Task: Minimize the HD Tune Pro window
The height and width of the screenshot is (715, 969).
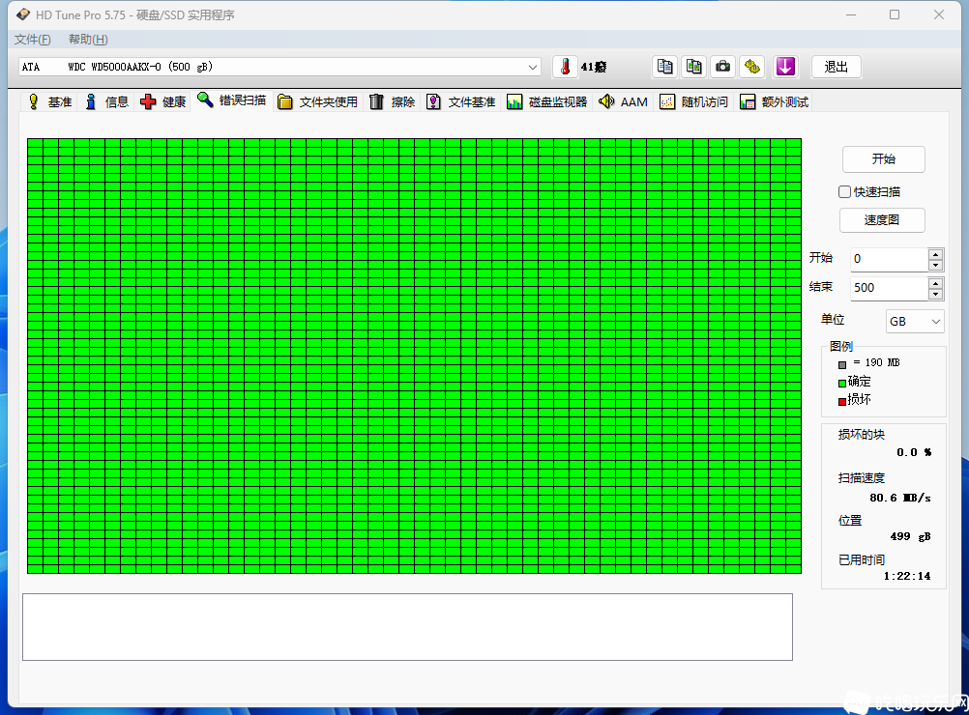Action: (851, 14)
